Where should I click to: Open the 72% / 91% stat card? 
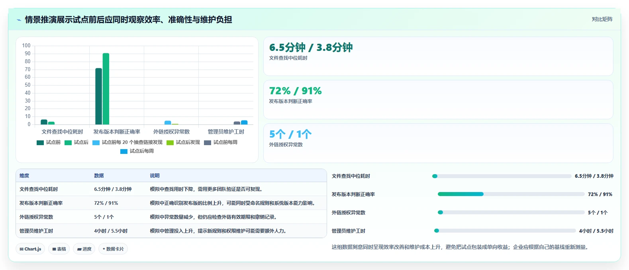(x=438, y=100)
